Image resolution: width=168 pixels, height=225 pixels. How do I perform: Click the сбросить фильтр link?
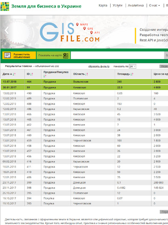coord(99,67)
